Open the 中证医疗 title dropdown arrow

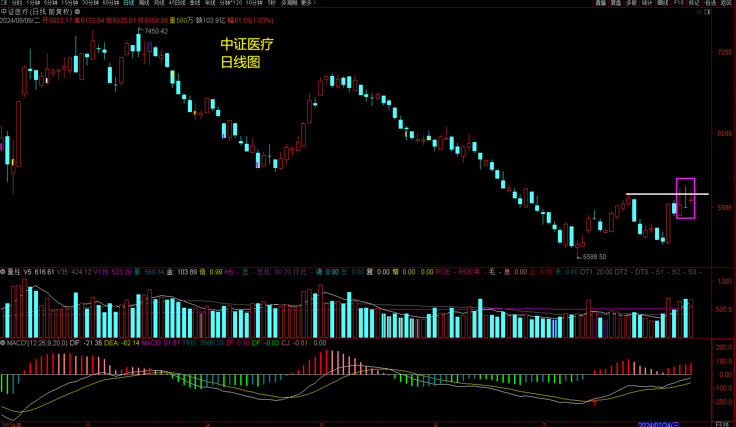click(x=77, y=12)
